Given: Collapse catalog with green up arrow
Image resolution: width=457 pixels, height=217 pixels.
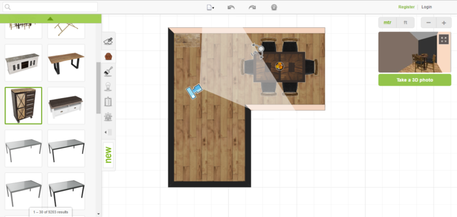Looking at the screenshot, I should (51, 18).
